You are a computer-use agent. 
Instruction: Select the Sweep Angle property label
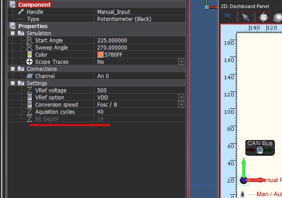[x=51, y=48]
